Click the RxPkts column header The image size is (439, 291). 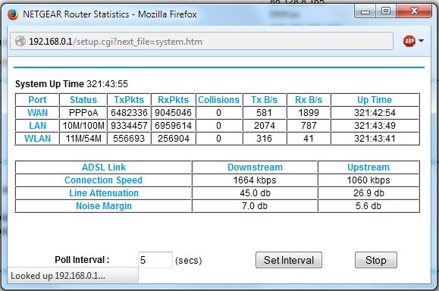(173, 100)
